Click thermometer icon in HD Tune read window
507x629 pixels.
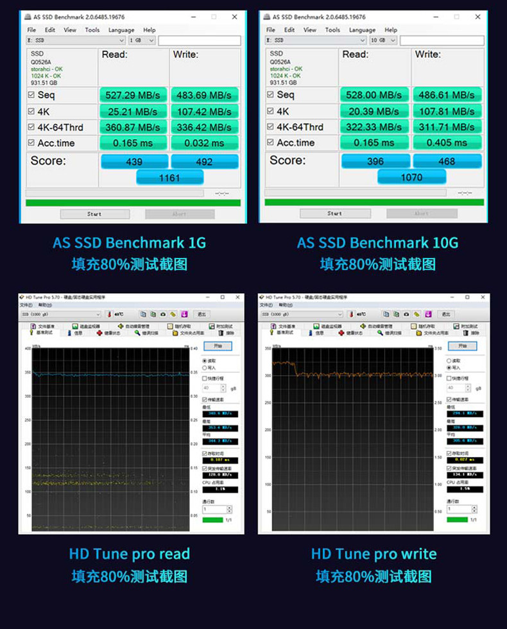pos(108,314)
